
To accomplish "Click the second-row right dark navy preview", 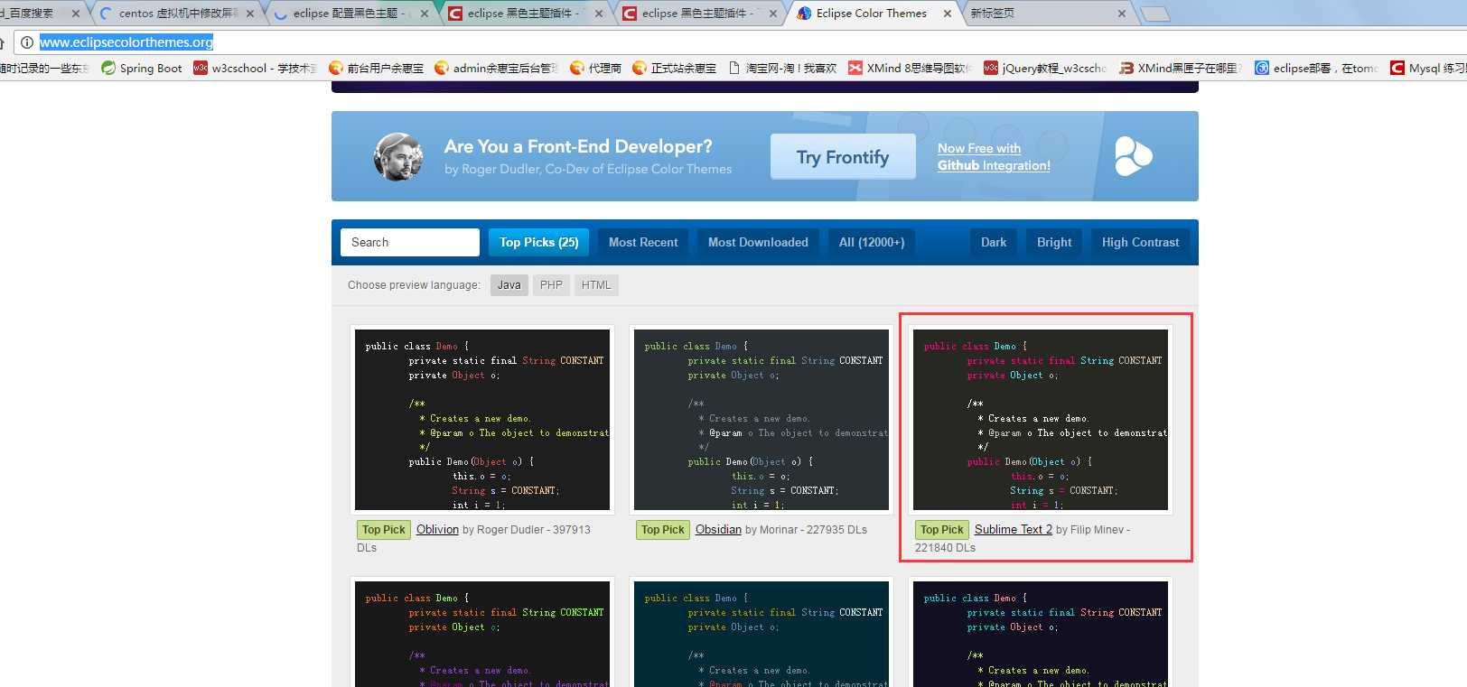I will point(1041,633).
